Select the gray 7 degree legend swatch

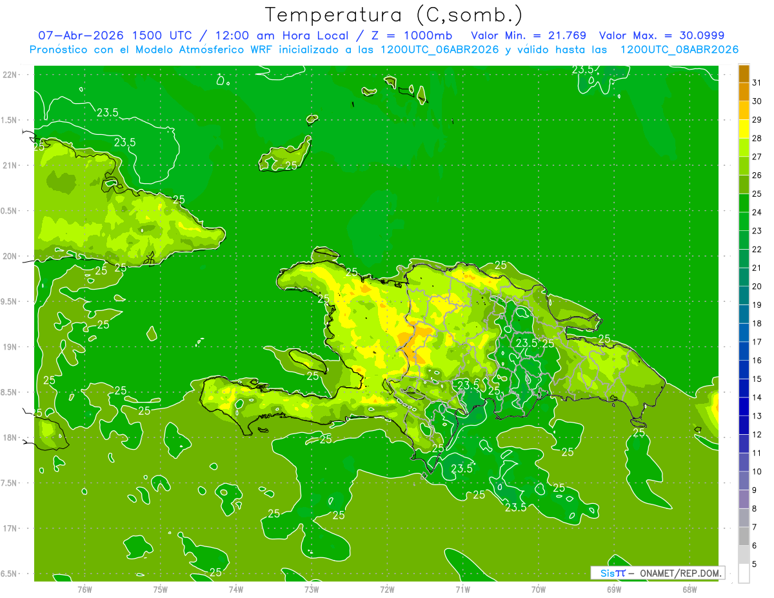click(x=743, y=517)
